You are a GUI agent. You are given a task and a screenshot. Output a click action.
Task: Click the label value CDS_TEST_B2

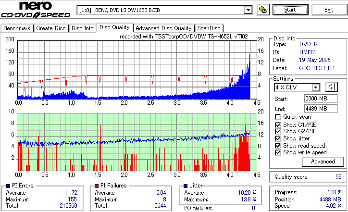pos(317,68)
